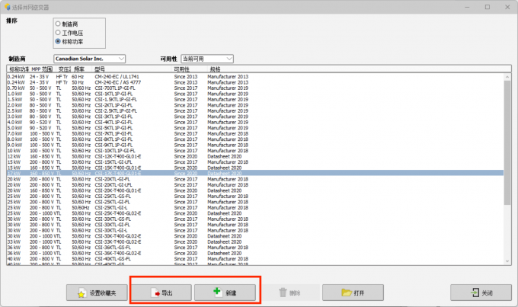Select the 工作电压 sort radio button
Image resolution: width=518 pixels, height=307 pixels.
click(58, 33)
